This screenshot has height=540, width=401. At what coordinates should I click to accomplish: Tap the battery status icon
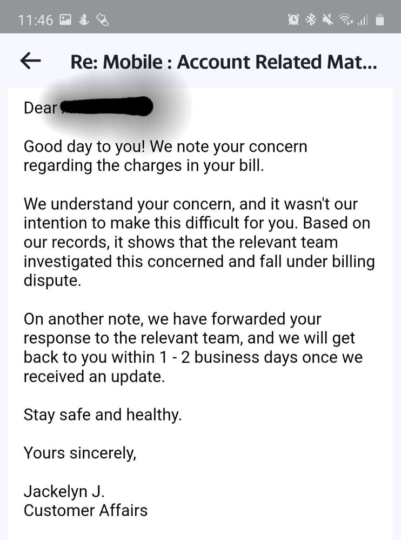(379, 20)
